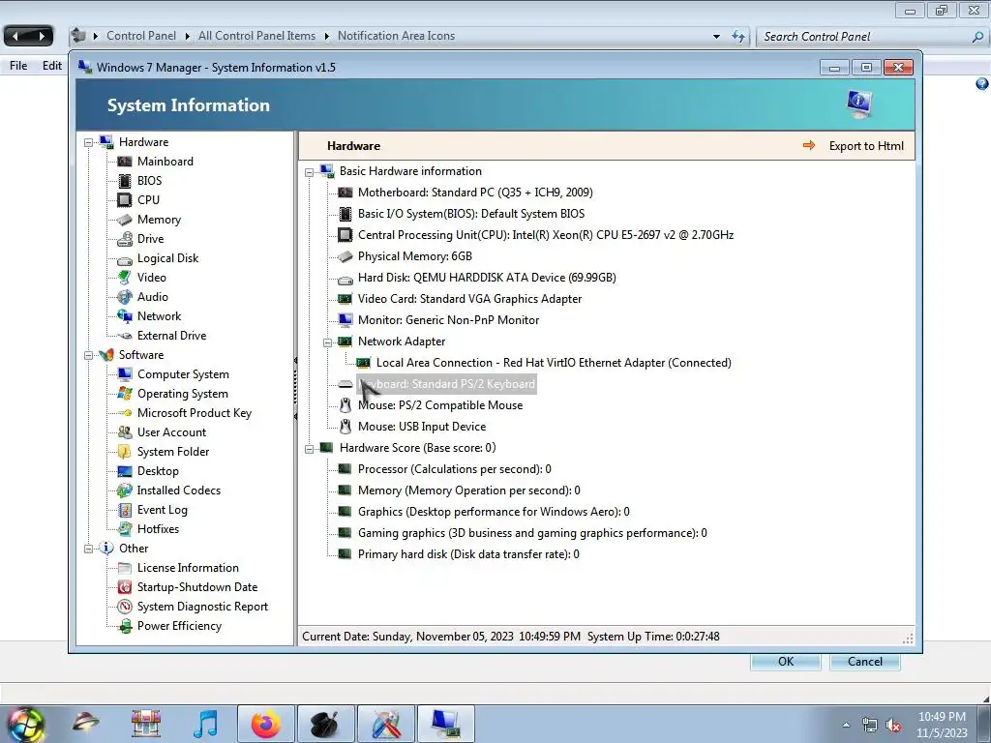Select the Central Processing Unit row
Image resolution: width=991 pixels, height=743 pixels.
click(546, 235)
